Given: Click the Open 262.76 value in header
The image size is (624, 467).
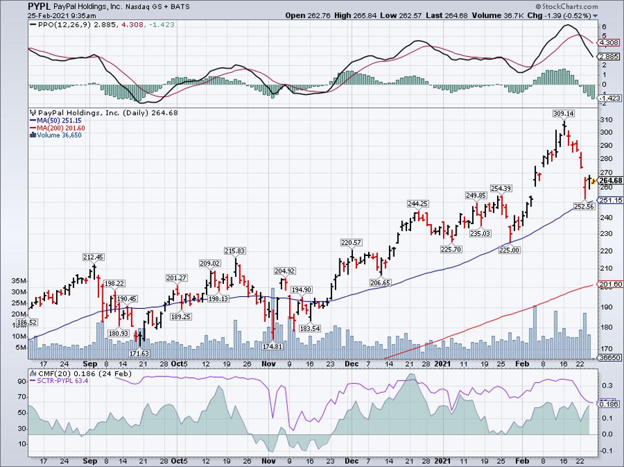Looking at the screenshot, I should tap(307, 16).
